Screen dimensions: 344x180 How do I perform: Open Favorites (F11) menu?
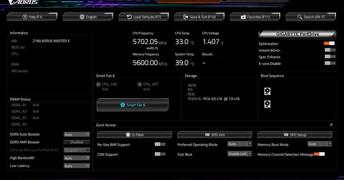coord(255,17)
